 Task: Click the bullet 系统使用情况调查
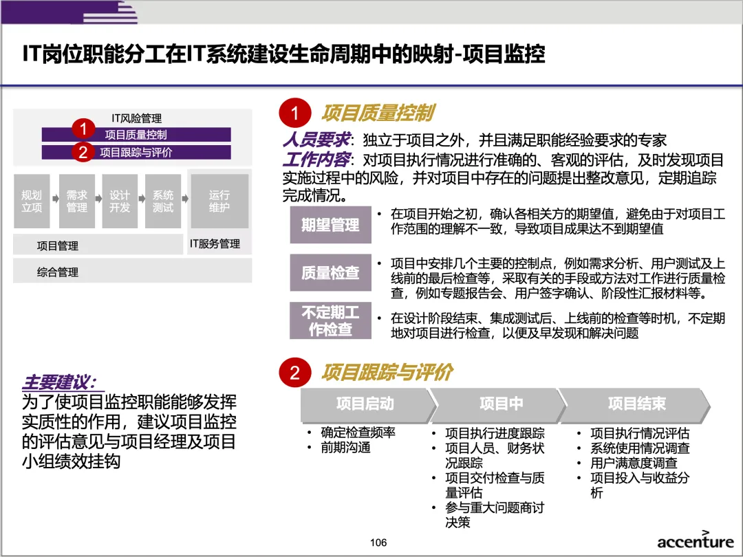click(640, 448)
